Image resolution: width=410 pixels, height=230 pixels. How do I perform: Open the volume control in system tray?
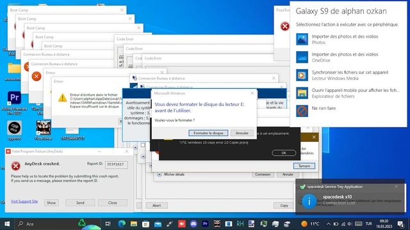tap(350, 224)
